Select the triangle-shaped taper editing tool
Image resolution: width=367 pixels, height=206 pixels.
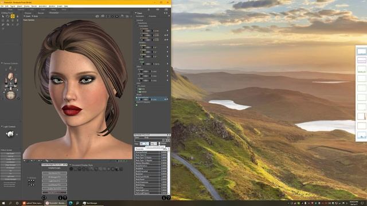[7, 21]
